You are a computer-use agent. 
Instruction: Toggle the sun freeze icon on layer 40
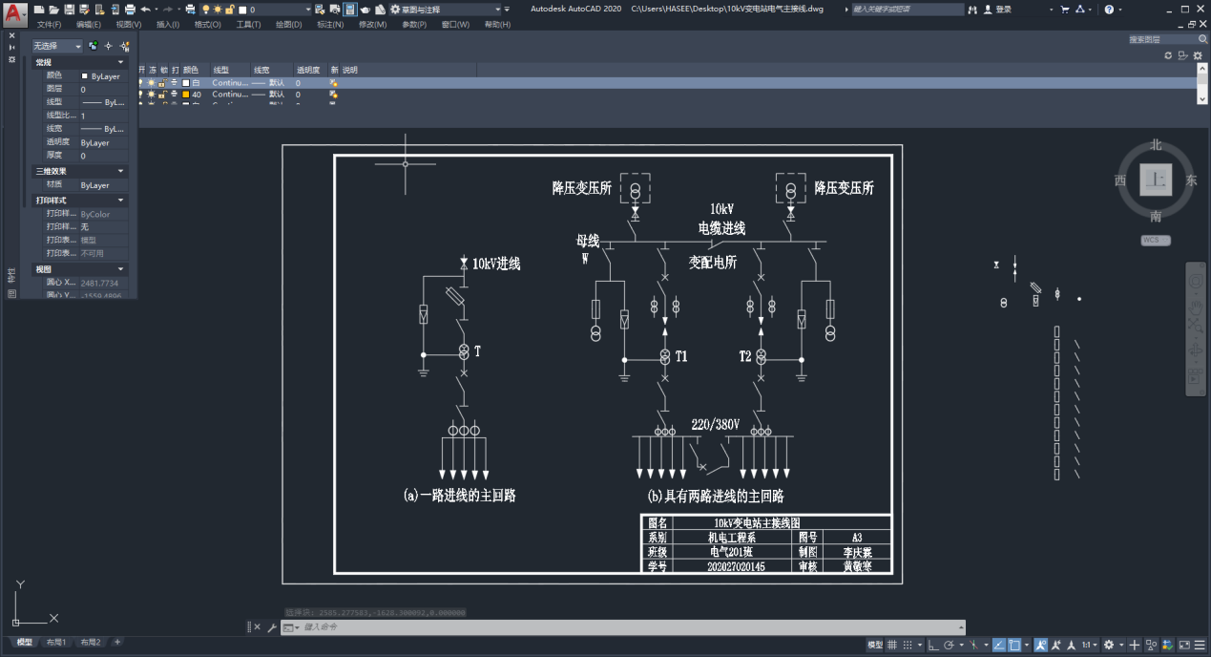pyautogui.click(x=151, y=95)
